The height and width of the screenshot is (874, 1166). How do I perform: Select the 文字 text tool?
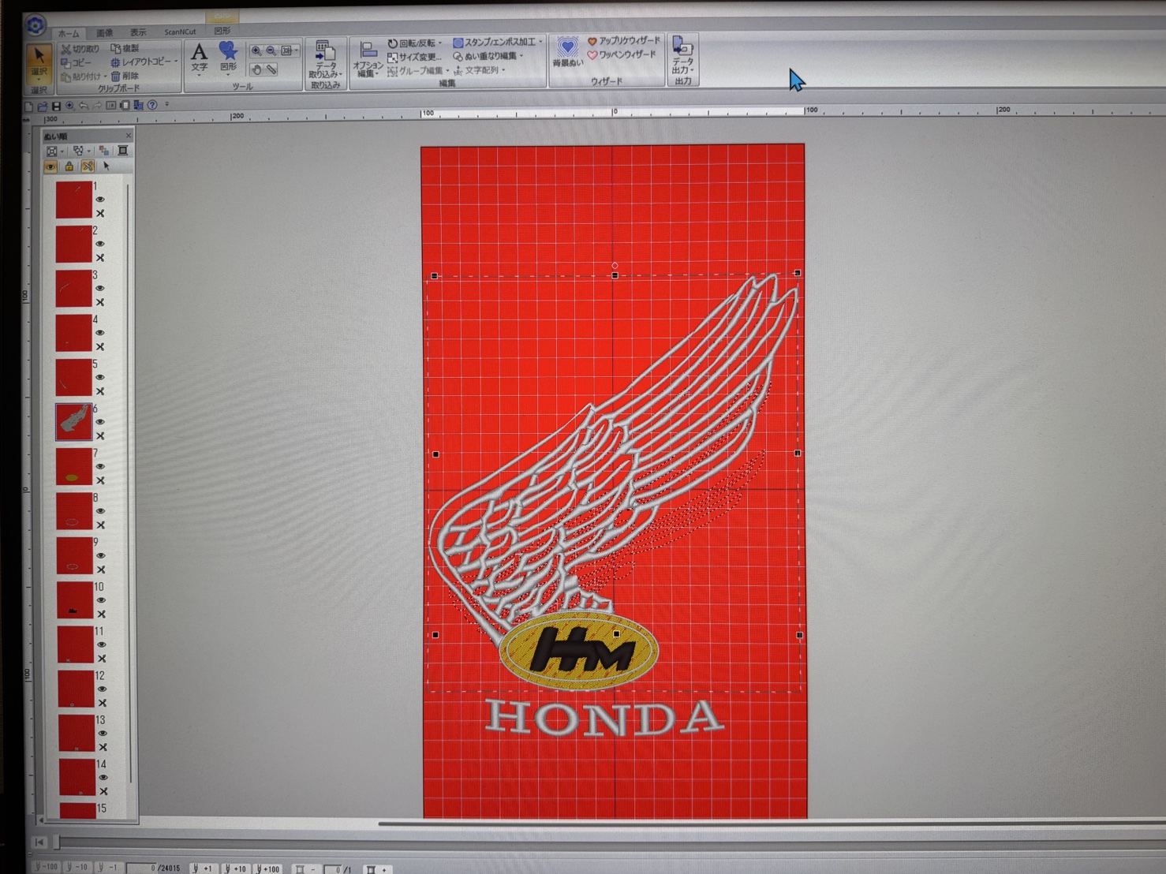click(x=200, y=59)
